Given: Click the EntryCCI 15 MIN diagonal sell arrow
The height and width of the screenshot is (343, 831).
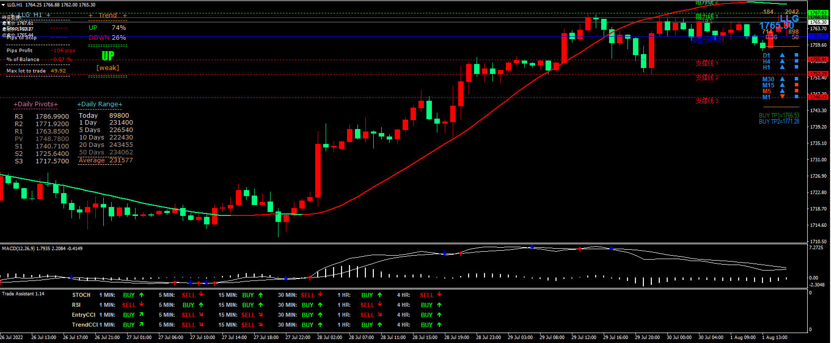Looking at the screenshot, I should tap(261, 315).
